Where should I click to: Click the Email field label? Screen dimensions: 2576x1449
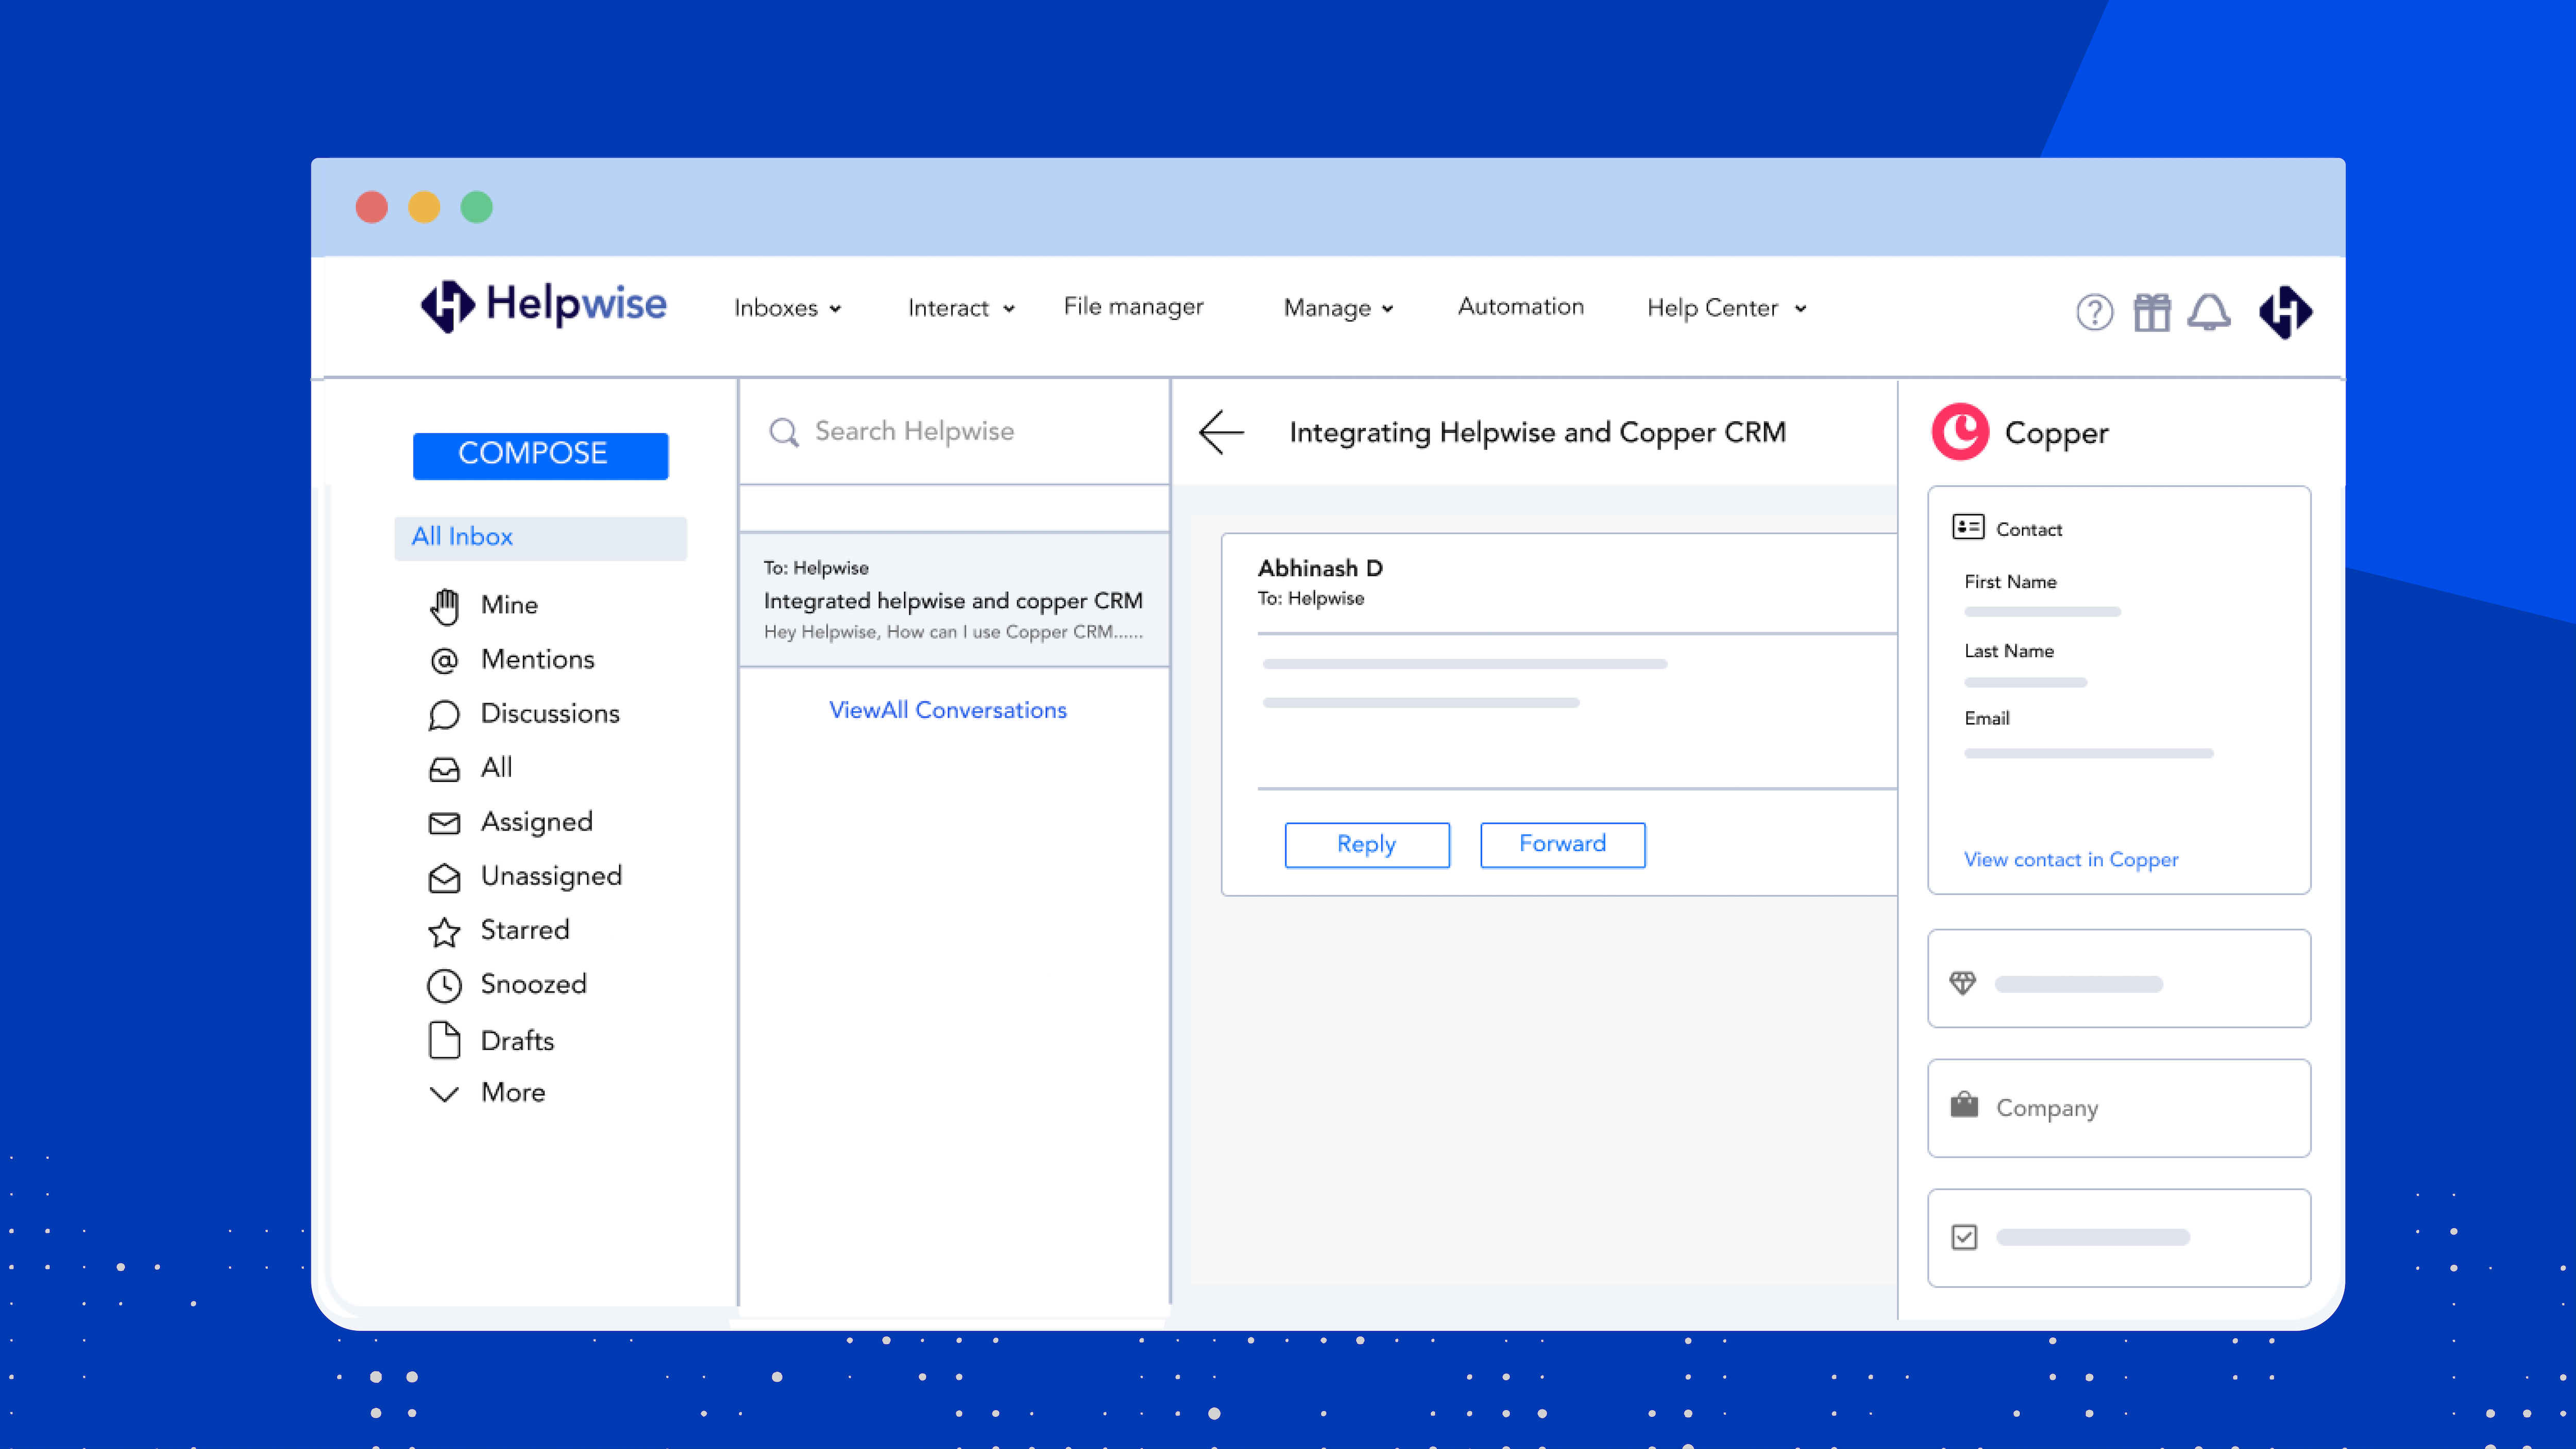(x=1987, y=719)
